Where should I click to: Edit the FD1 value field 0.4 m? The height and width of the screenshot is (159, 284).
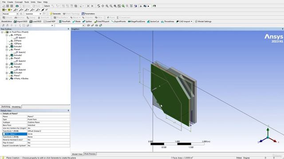[48, 134]
